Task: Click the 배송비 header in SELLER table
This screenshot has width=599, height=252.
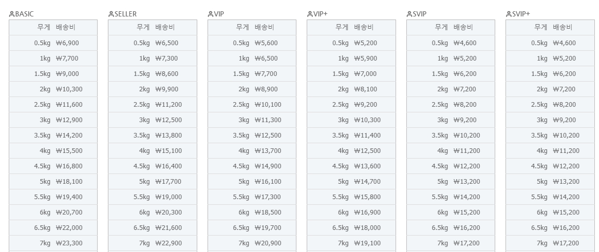Action: click(165, 27)
